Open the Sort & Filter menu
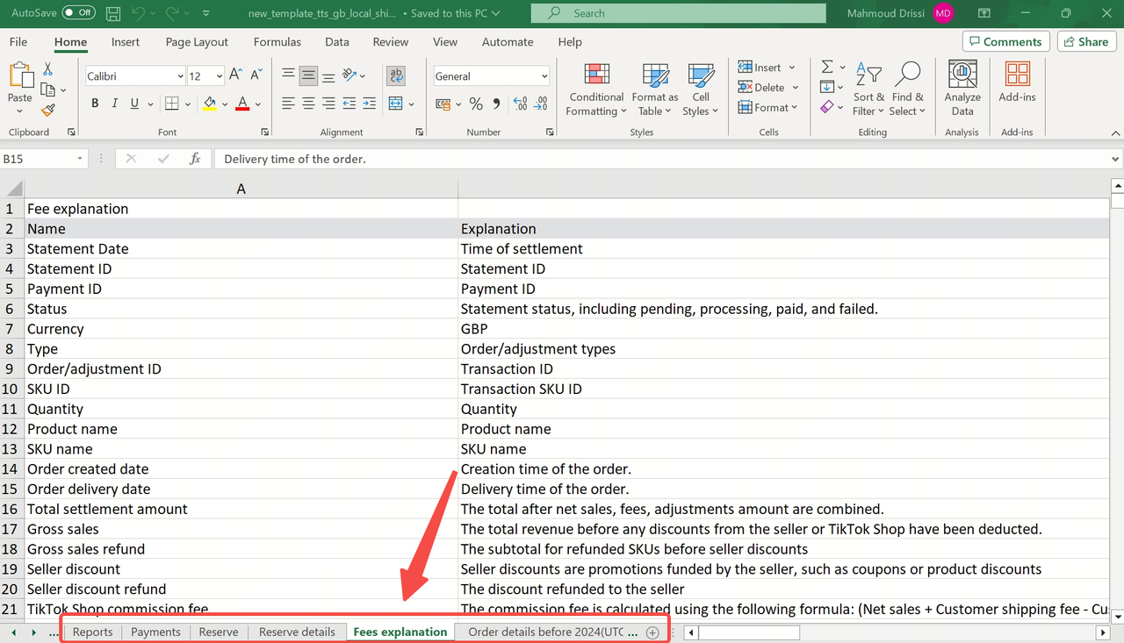This screenshot has height=643, width=1124. (x=868, y=89)
